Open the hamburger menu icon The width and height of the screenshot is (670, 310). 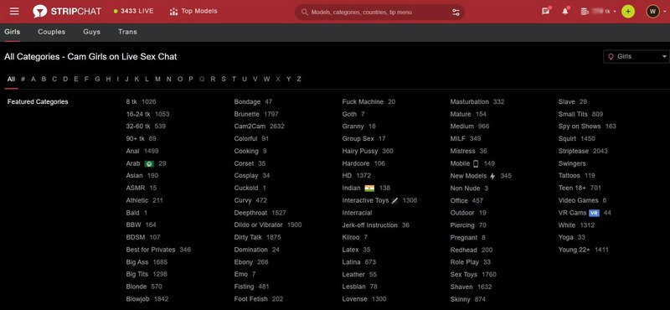(14, 12)
